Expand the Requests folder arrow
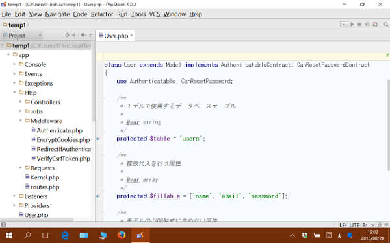 point(21,168)
